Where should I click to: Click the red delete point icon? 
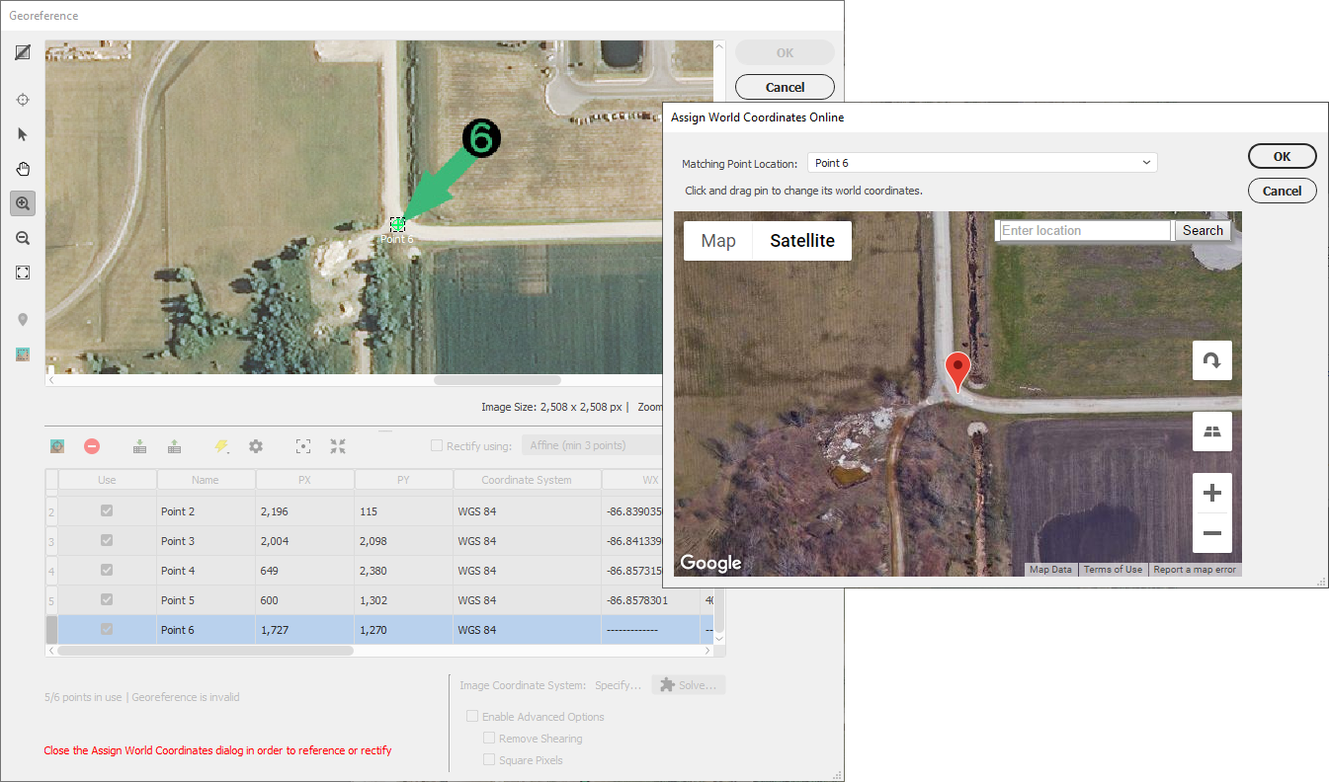click(92, 446)
